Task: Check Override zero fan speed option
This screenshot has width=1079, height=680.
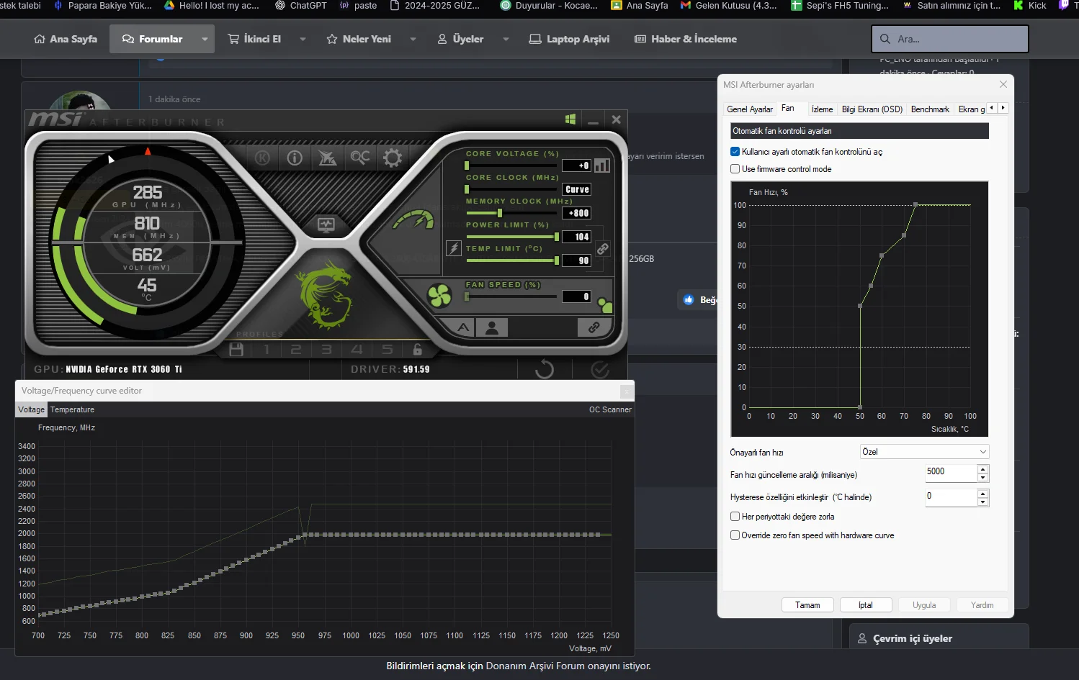Action: pos(735,535)
